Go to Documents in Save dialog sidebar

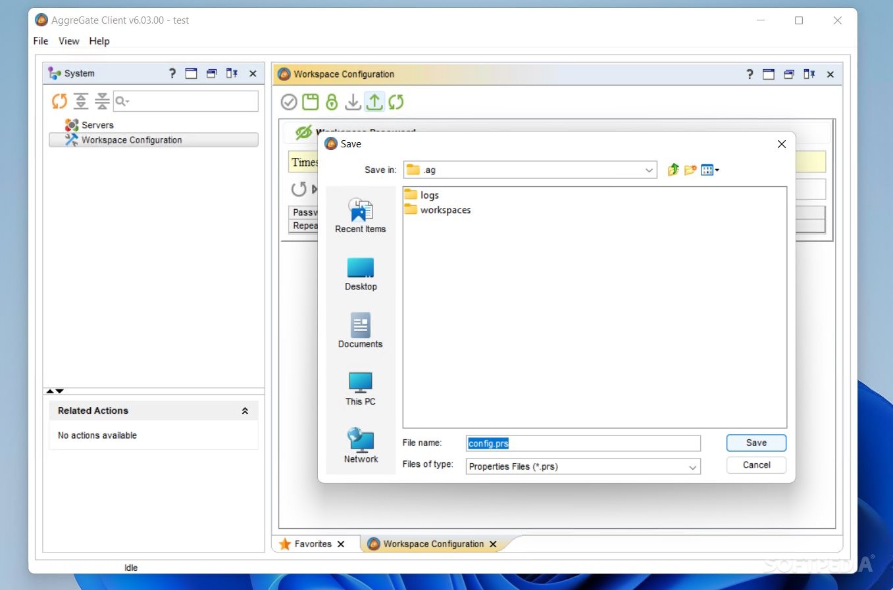pos(361,330)
